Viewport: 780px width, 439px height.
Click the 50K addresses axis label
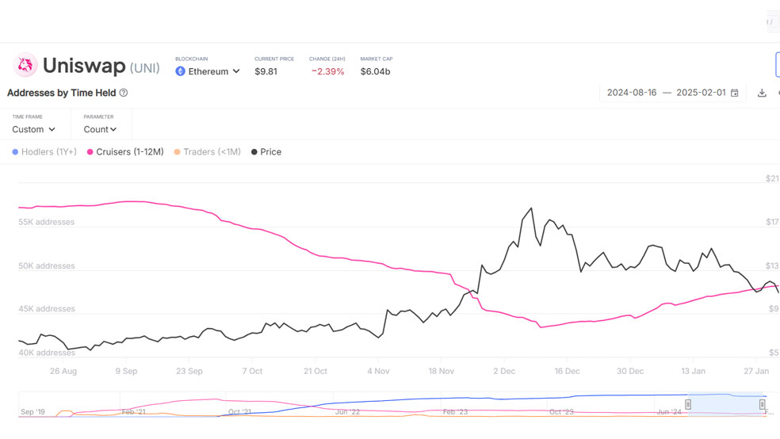point(47,266)
